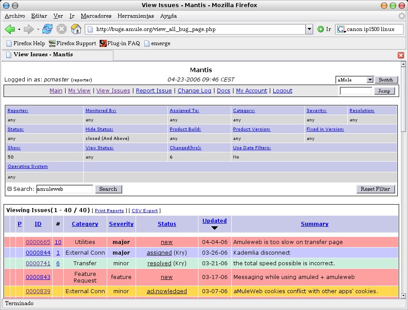Open the Firefox Support bookmark
This screenshot has height=310, width=408.
pyautogui.click(x=72, y=43)
